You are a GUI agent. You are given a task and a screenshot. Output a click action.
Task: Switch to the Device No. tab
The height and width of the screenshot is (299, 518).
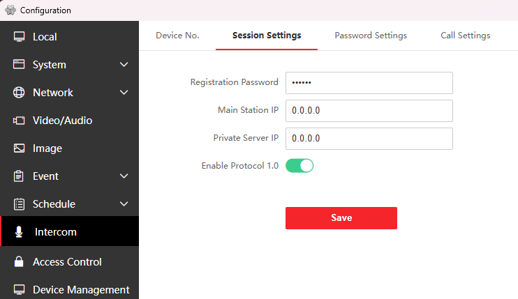[x=177, y=36]
